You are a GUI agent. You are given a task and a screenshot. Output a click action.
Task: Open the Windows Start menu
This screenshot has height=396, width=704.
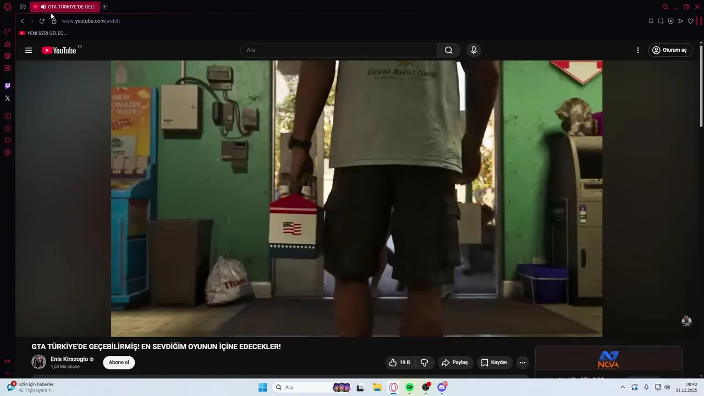[263, 387]
